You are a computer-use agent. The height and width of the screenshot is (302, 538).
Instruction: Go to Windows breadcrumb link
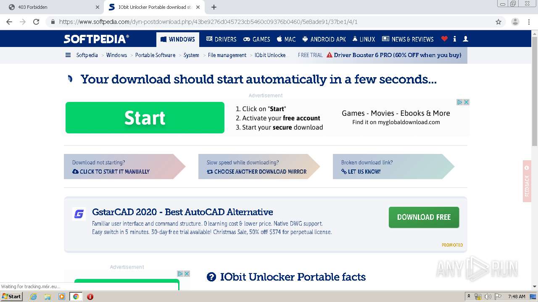click(x=116, y=55)
